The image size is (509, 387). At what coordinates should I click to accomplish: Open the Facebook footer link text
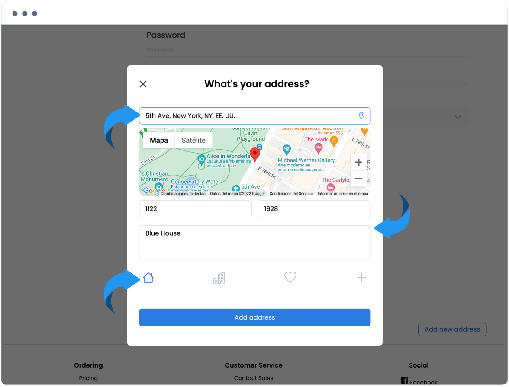(x=423, y=382)
